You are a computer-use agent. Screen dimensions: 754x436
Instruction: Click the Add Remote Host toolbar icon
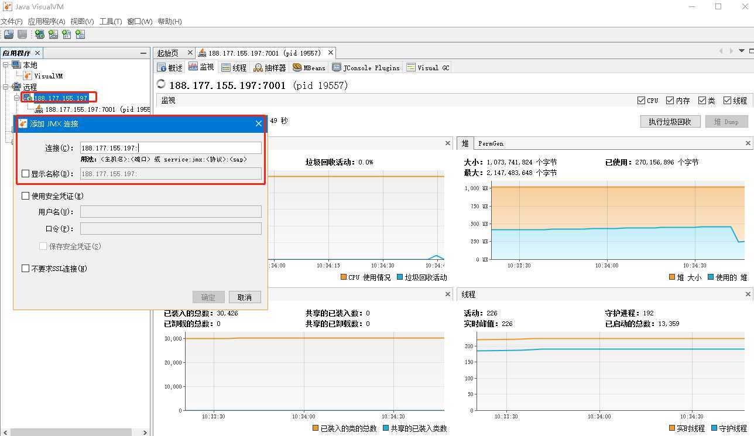click(x=40, y=35)
